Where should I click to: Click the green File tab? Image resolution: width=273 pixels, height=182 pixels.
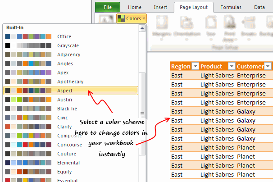click(x=108, y=7)
